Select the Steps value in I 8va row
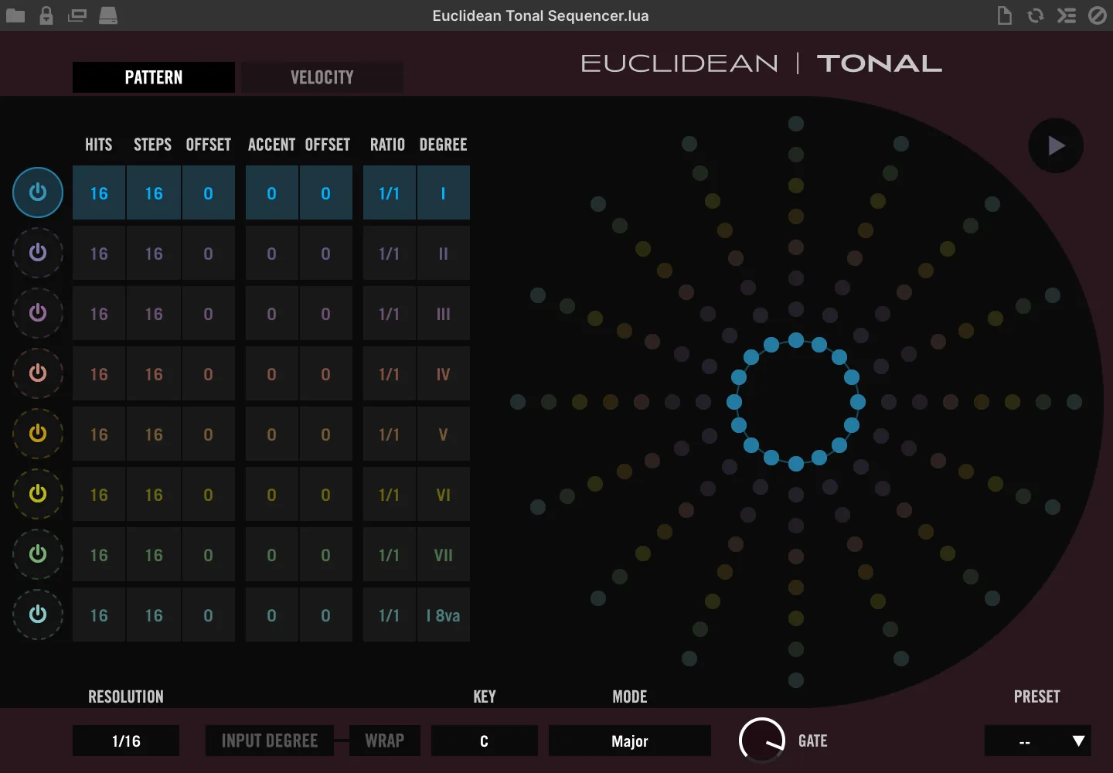This screenshot has height=773, width=1113. pos(154,615)
